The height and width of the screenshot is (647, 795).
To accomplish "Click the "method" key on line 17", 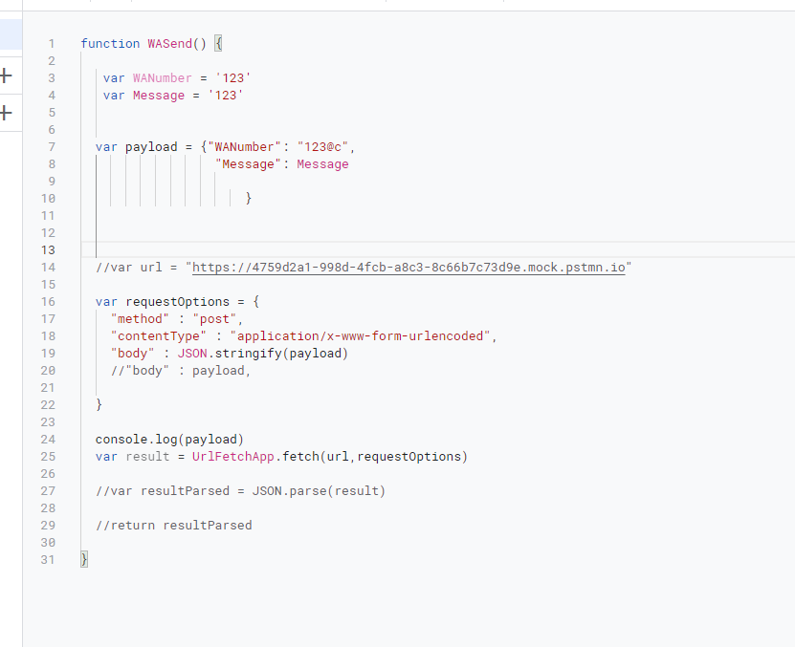I will click(x=140, y=319).
